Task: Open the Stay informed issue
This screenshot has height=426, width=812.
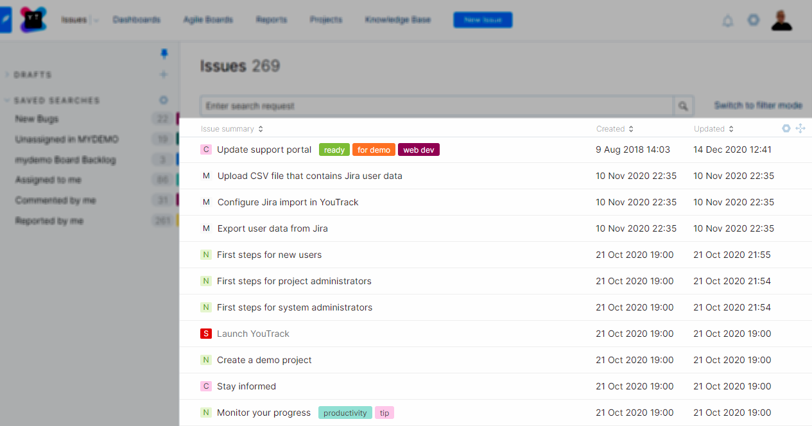Action: (x=246, y=386)
